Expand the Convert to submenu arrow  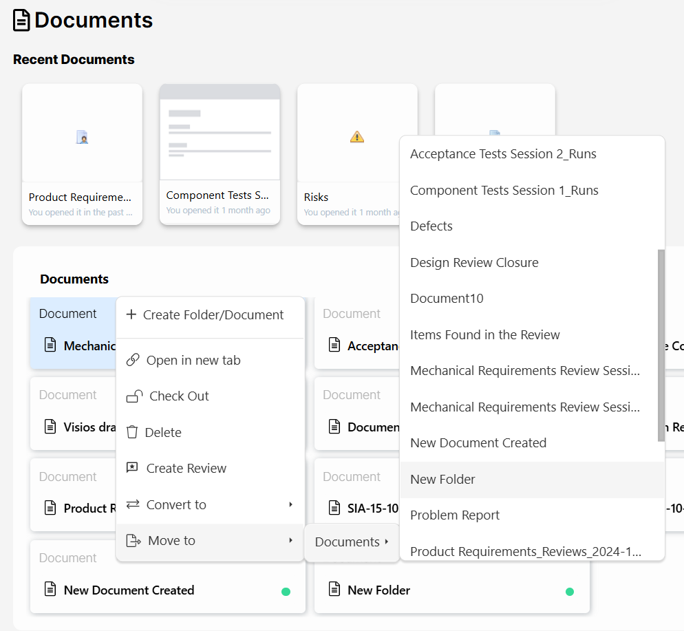pyautogui.click(x=291, y=504)
